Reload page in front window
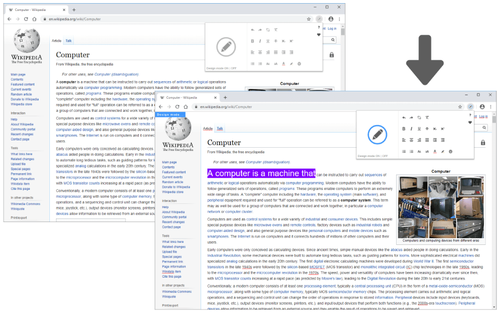 click(x=177, y=107)
